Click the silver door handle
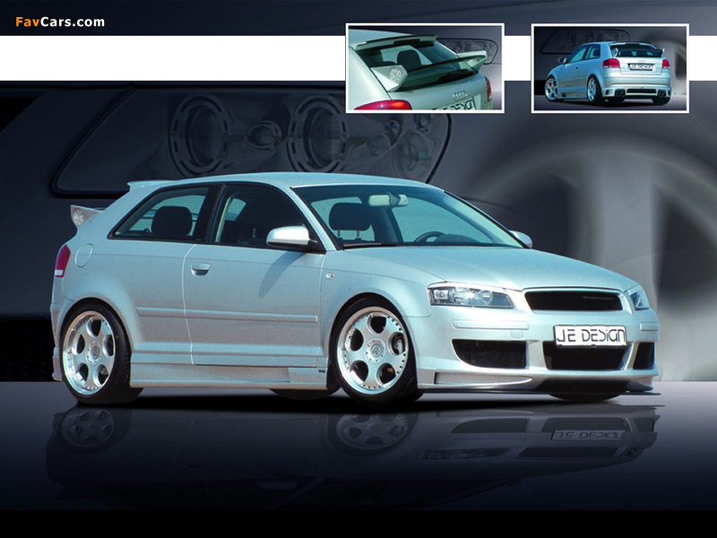This screenshot has width=717, height=538. coord(200,268)
